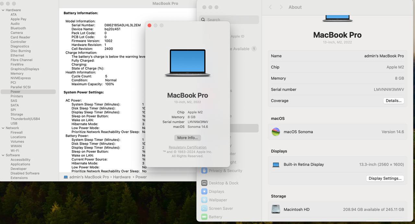Click the MacBook image in About This Mac dialog
Screen dimensions: 415x224
(x=188, y=63)
